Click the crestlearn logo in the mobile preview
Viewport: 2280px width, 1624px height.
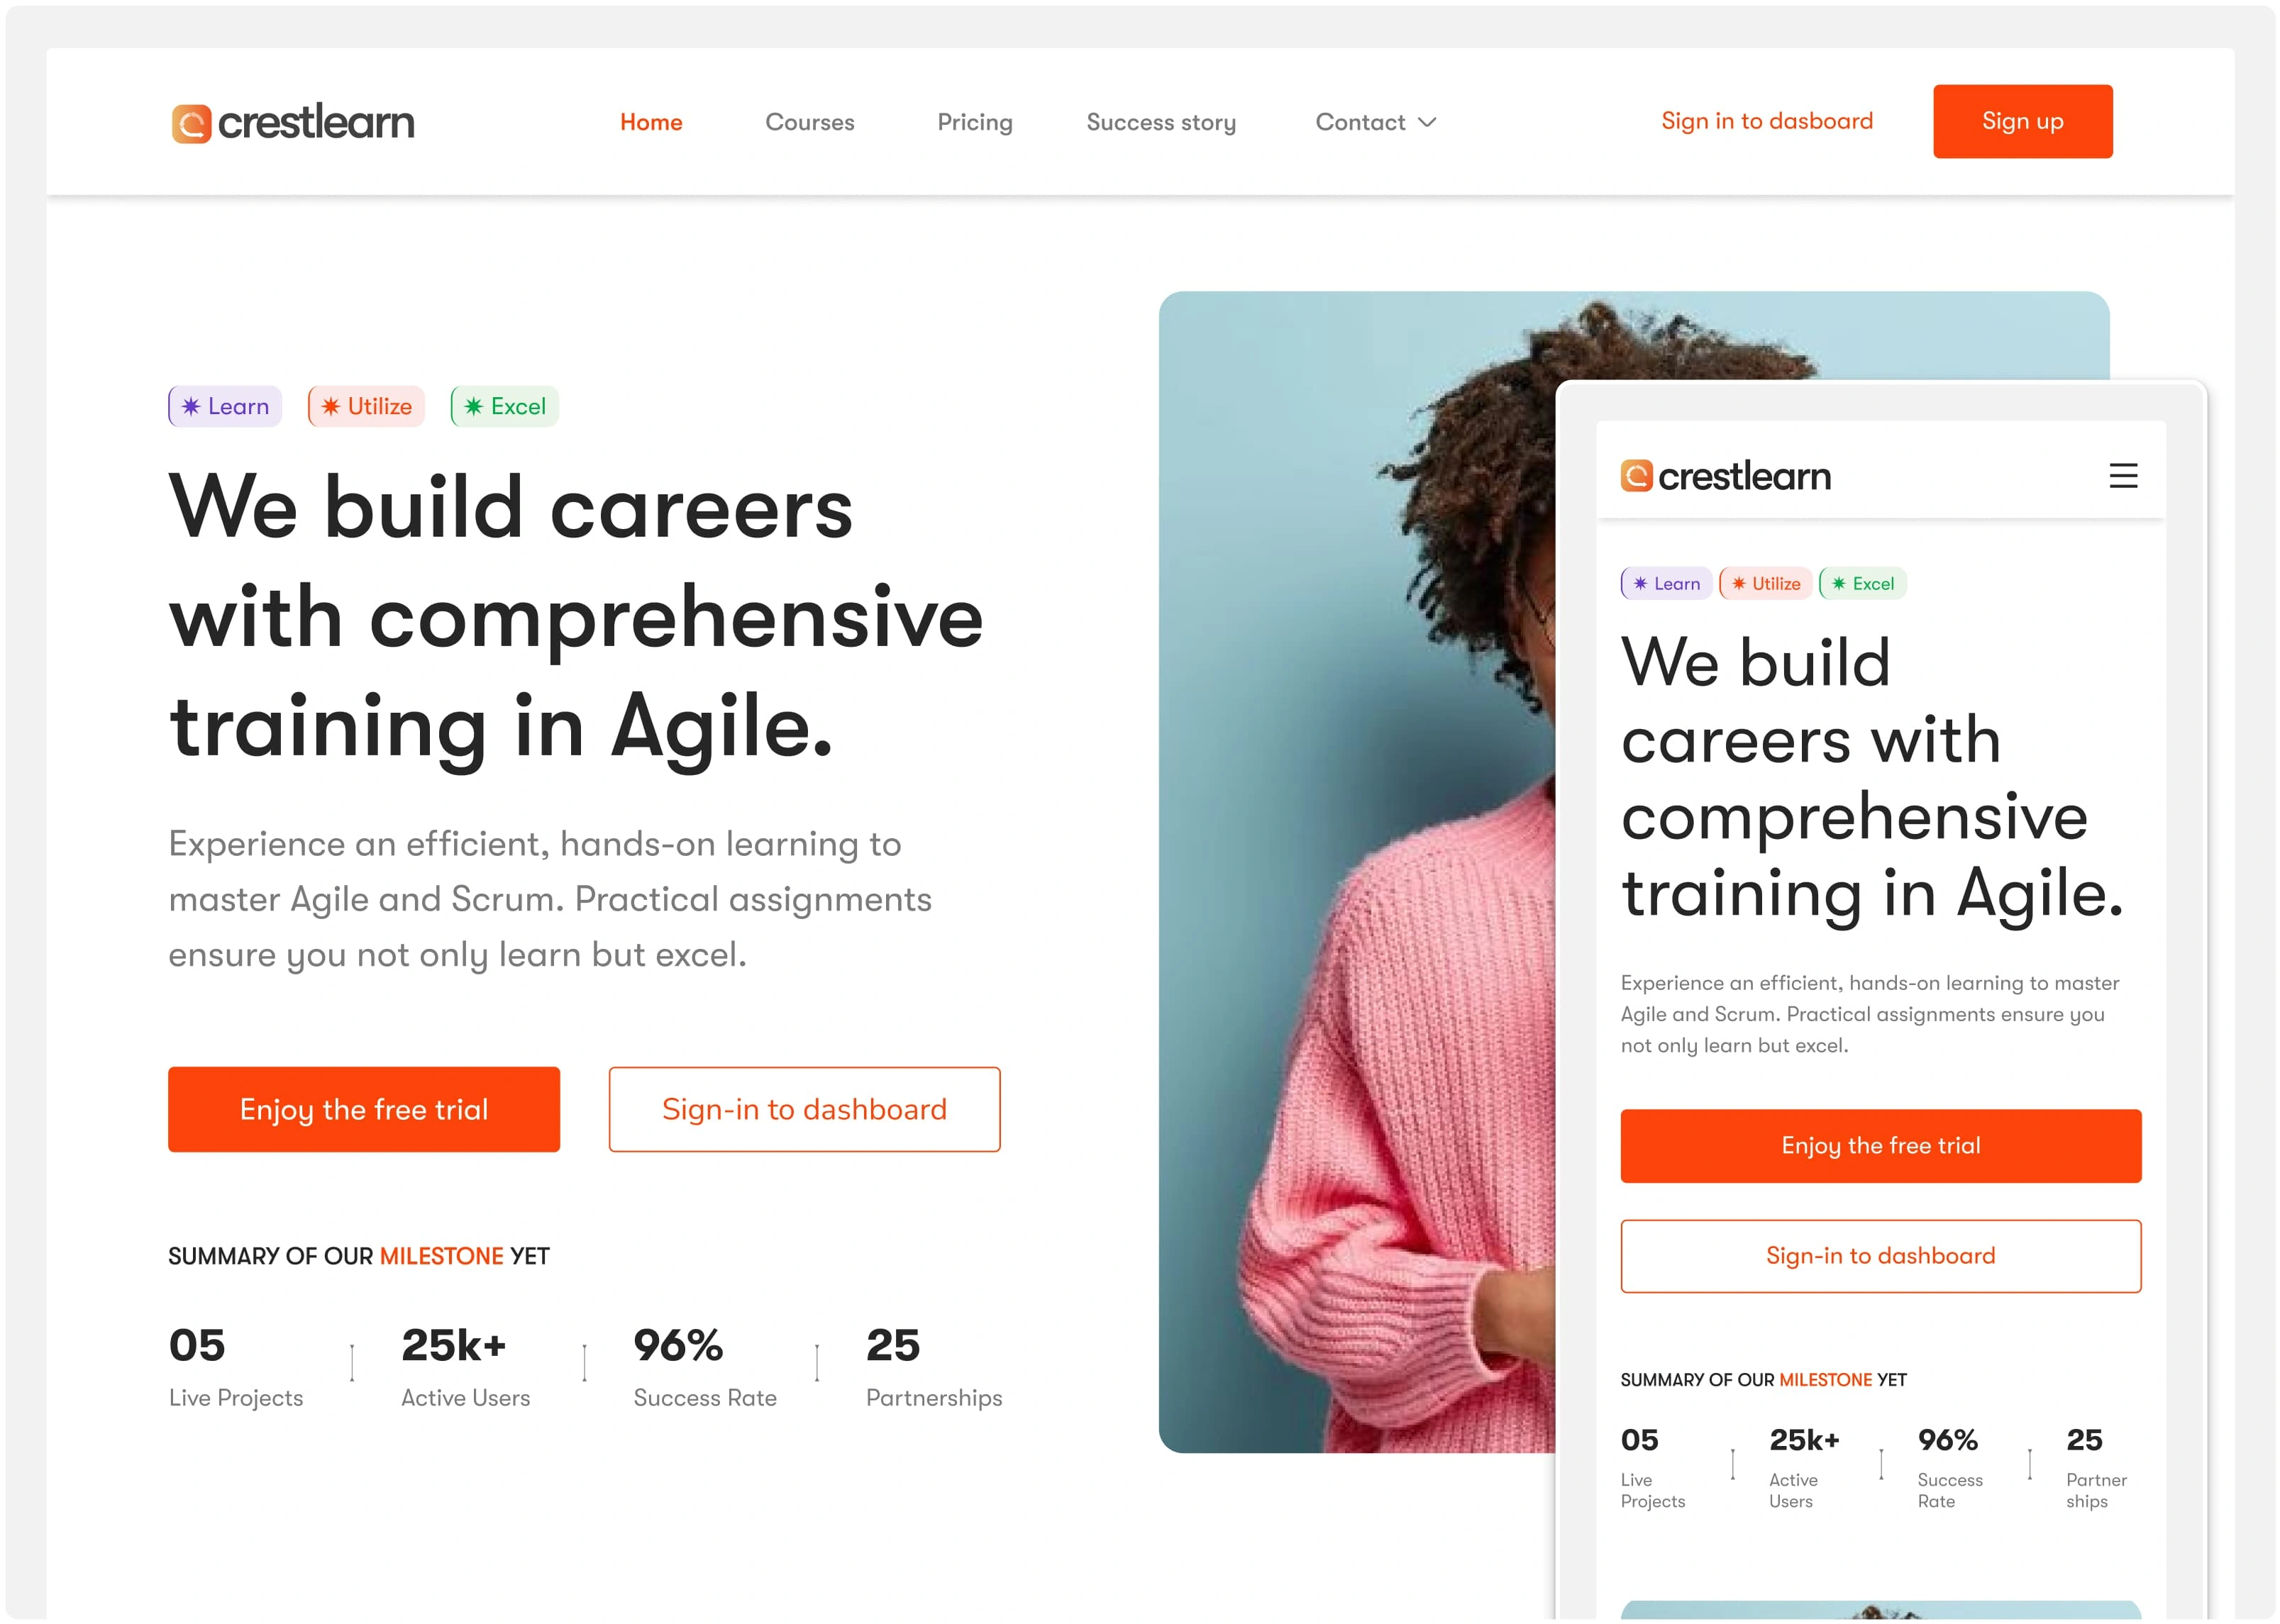(x=1725, y=476)
